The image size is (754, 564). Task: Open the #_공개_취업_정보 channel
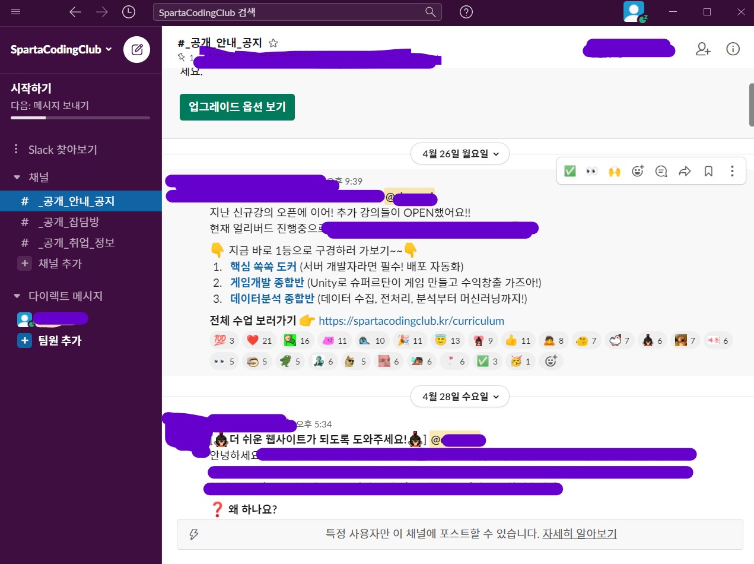81,242
